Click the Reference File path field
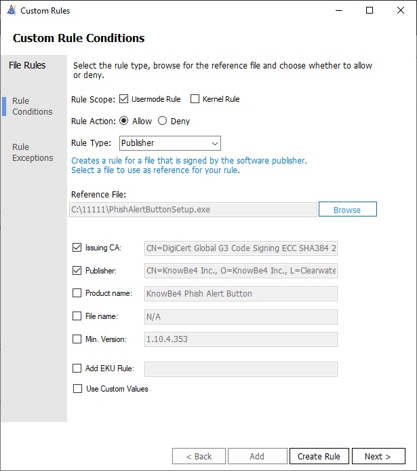The image size is (417, 471). (x=193, y=210)
